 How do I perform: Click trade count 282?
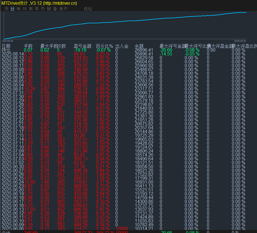click(61, 217)
